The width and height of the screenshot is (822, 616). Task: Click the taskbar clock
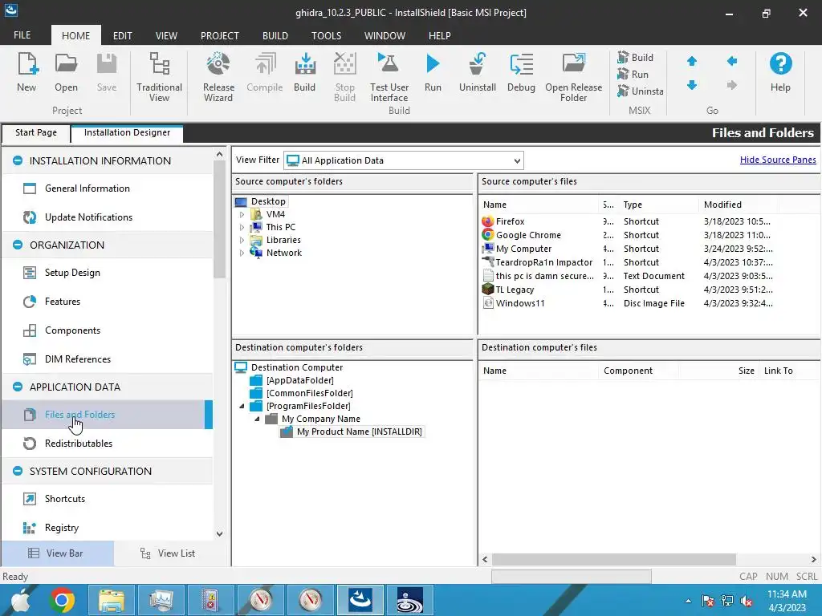787,601
